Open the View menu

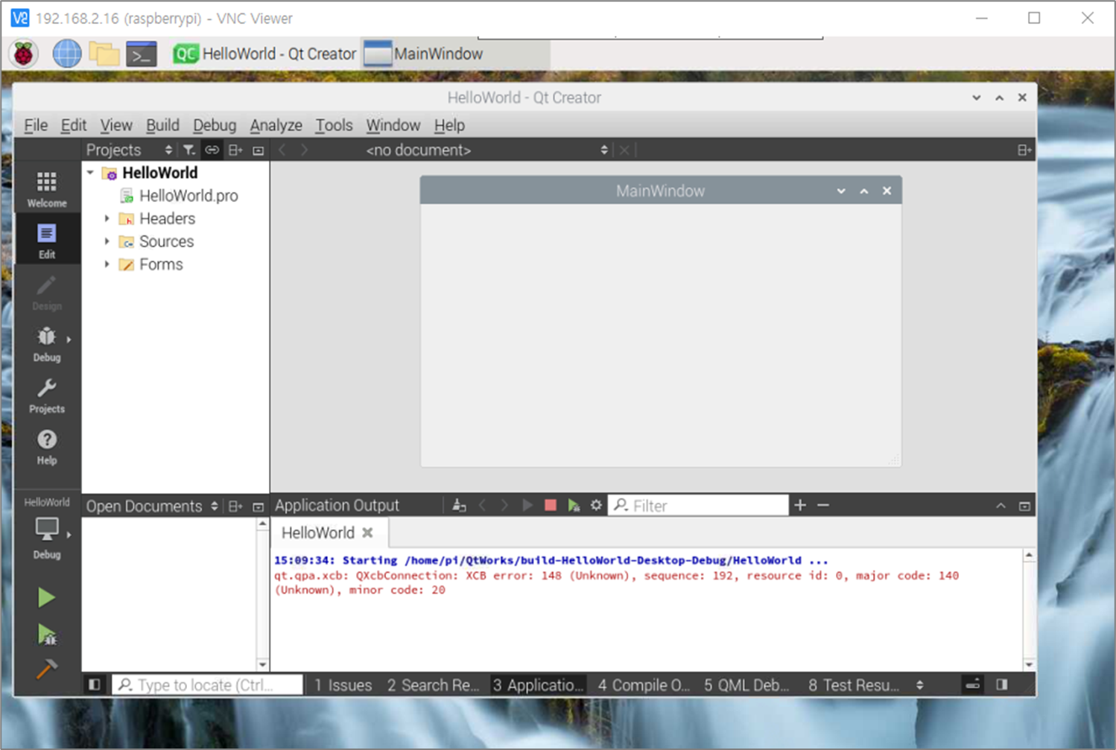pos(116,125)
